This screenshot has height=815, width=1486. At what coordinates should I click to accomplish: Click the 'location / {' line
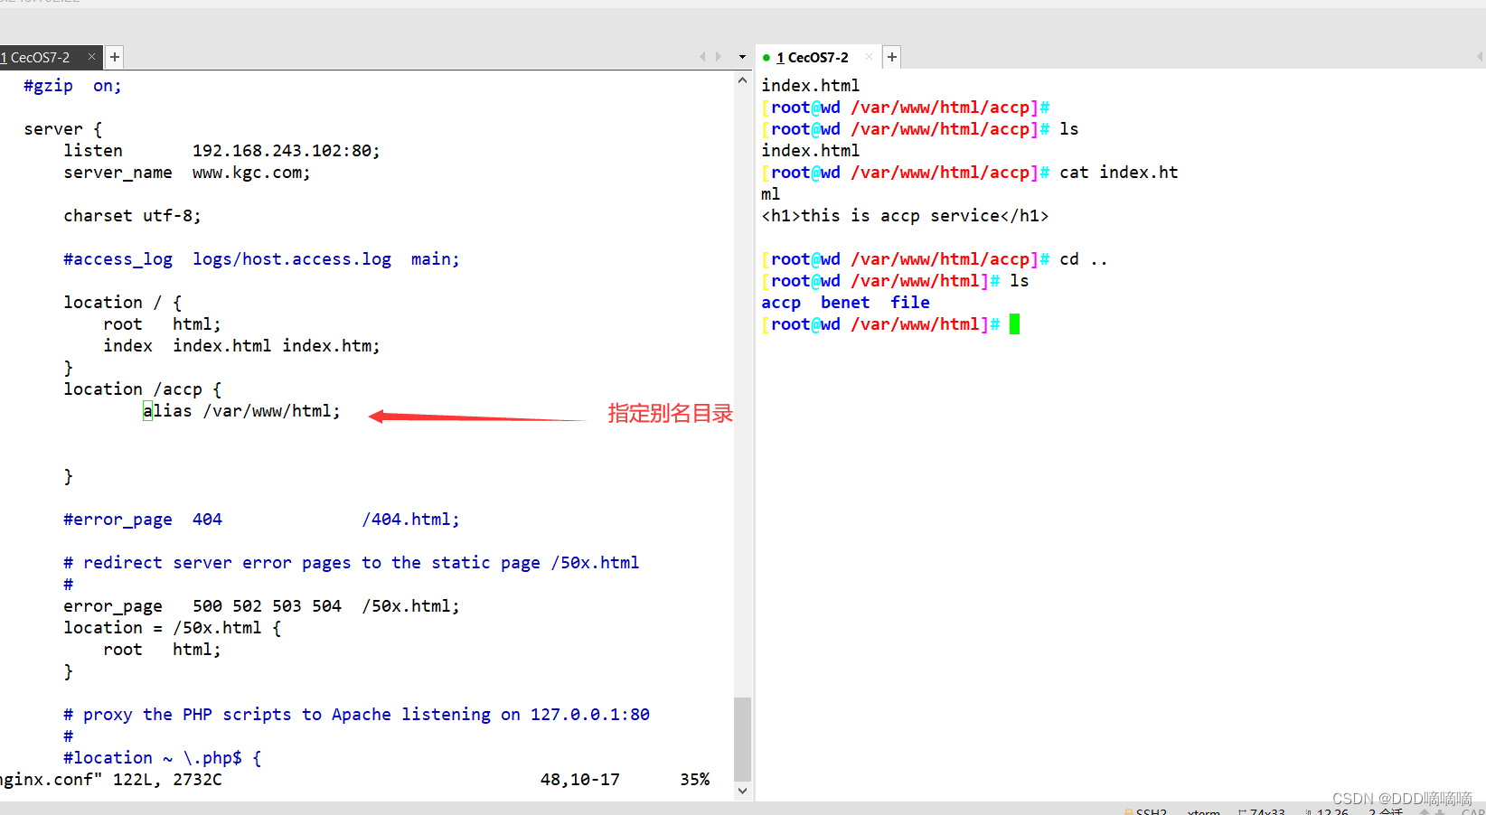(122, 303)
